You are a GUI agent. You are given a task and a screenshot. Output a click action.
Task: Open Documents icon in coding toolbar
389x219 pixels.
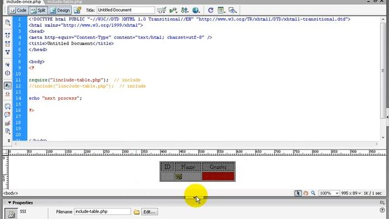8,23
